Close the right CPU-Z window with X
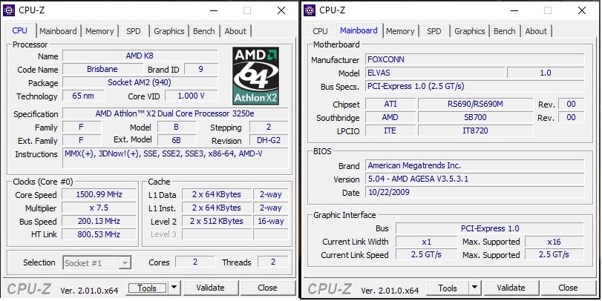602x301 pixels. pyautogui.click(x=582, y=10)
